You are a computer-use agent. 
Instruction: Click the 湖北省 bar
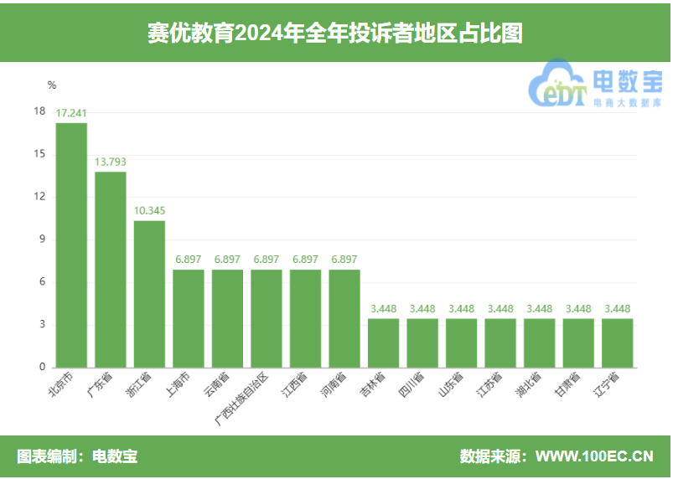tap(540, 343)
